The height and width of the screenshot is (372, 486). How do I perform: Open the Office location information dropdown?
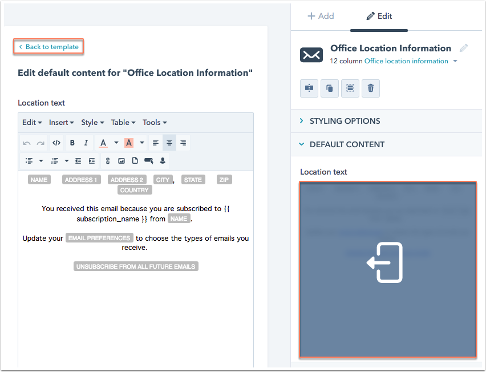pyautogui.click(x=411, y=61)
